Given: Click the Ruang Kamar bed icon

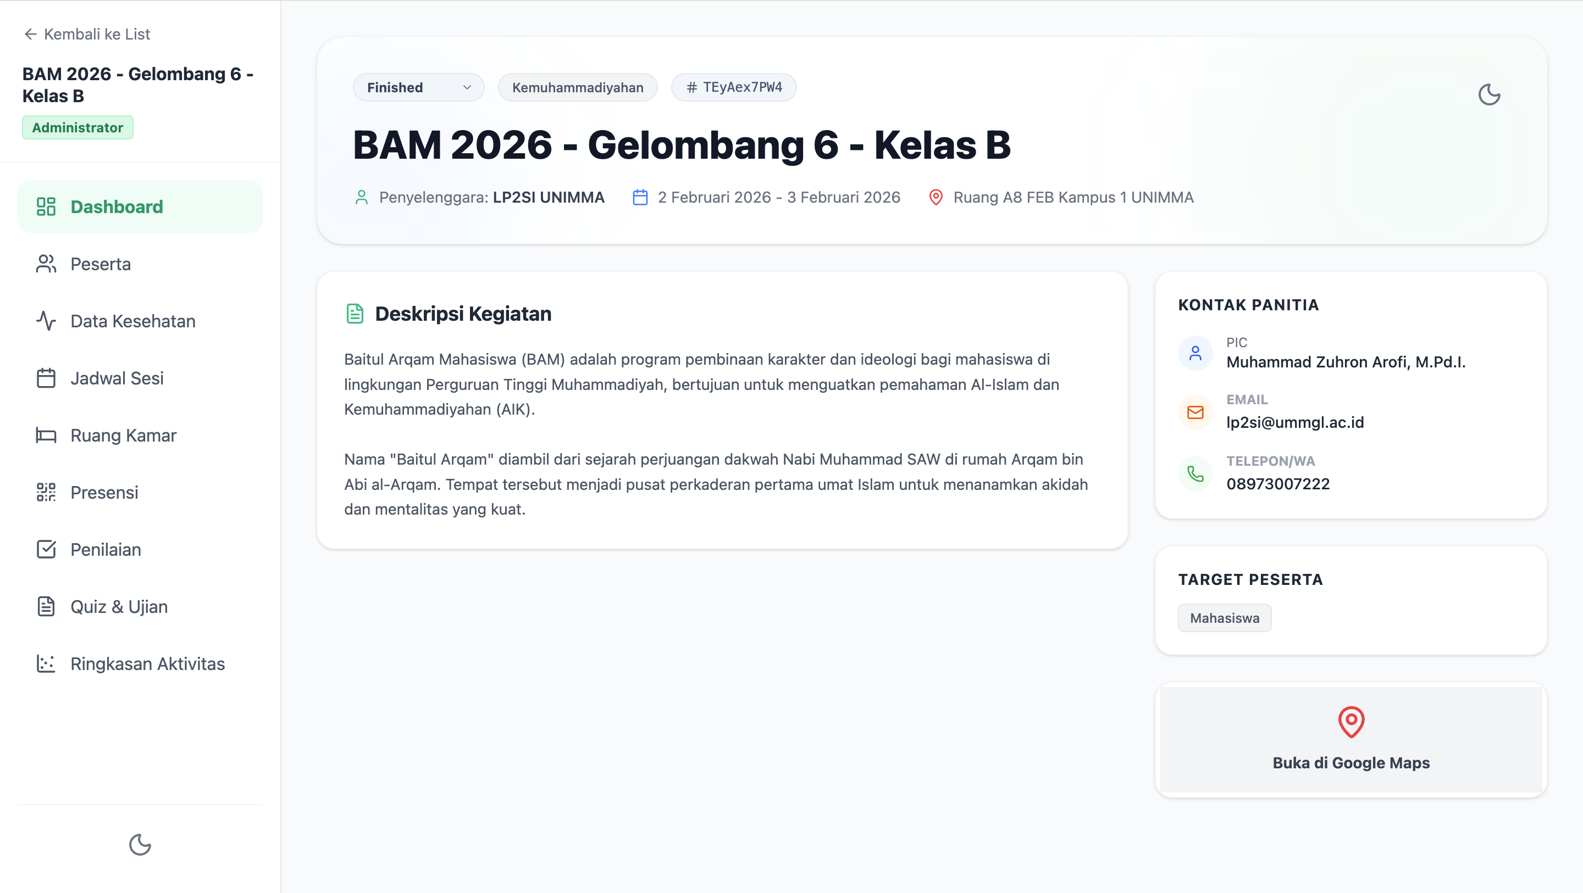Looking at the screenshot, I should click(46, 435).
